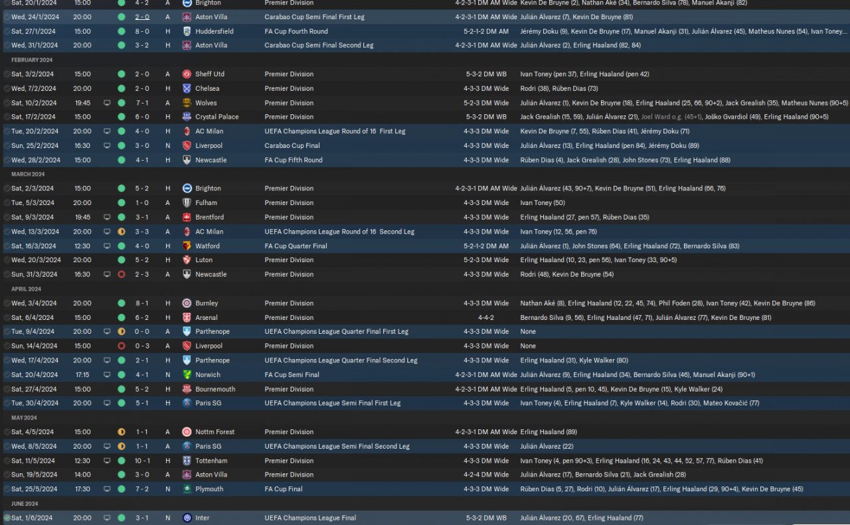Click the Sheff Utd club badge
The height and width of the screenshot is (525, 850).
pos(187,74)
